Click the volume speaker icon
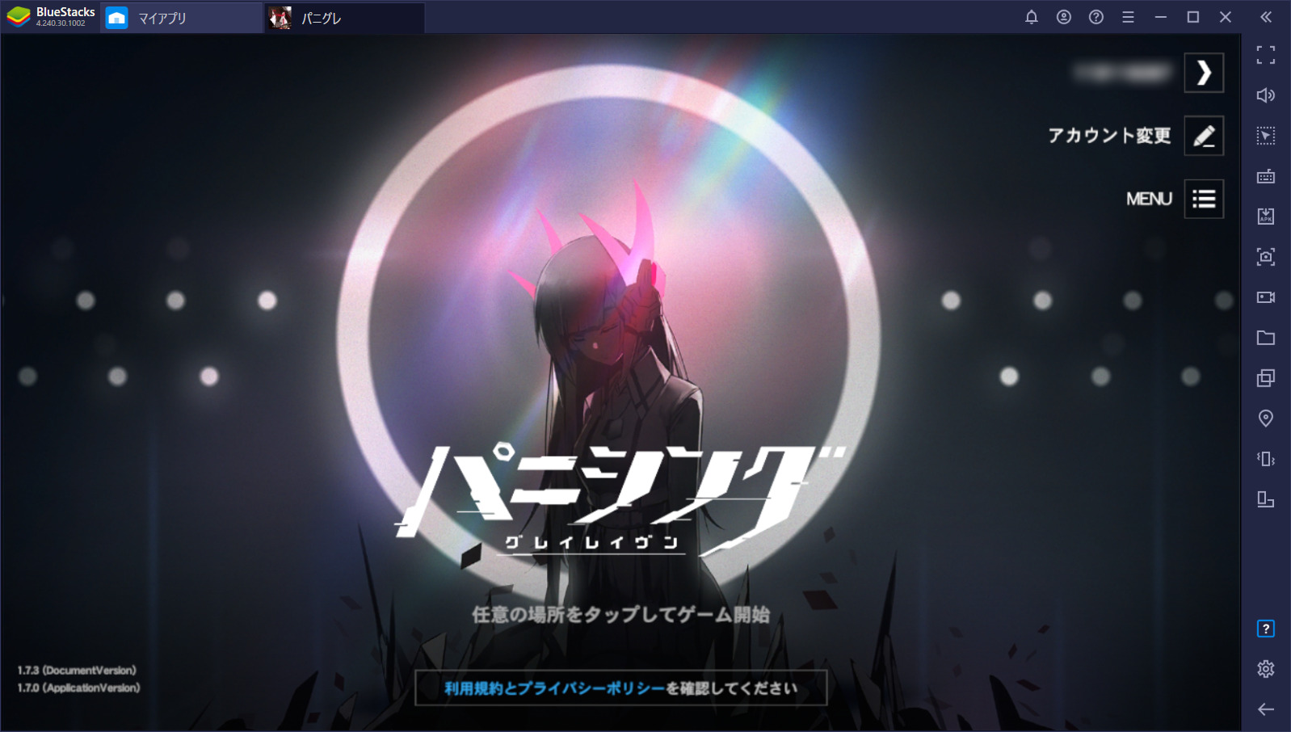1291x732 pixels. (1266, 95)
